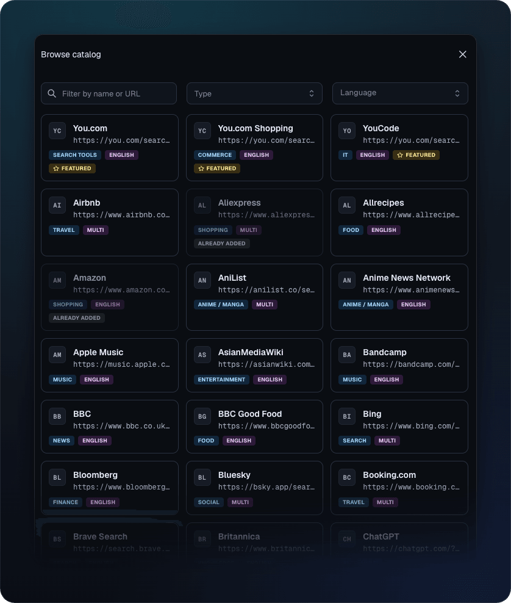Click the search magnifier icon
The width and height of the screenshot is (511, 603).
click(x=52, y=93)
